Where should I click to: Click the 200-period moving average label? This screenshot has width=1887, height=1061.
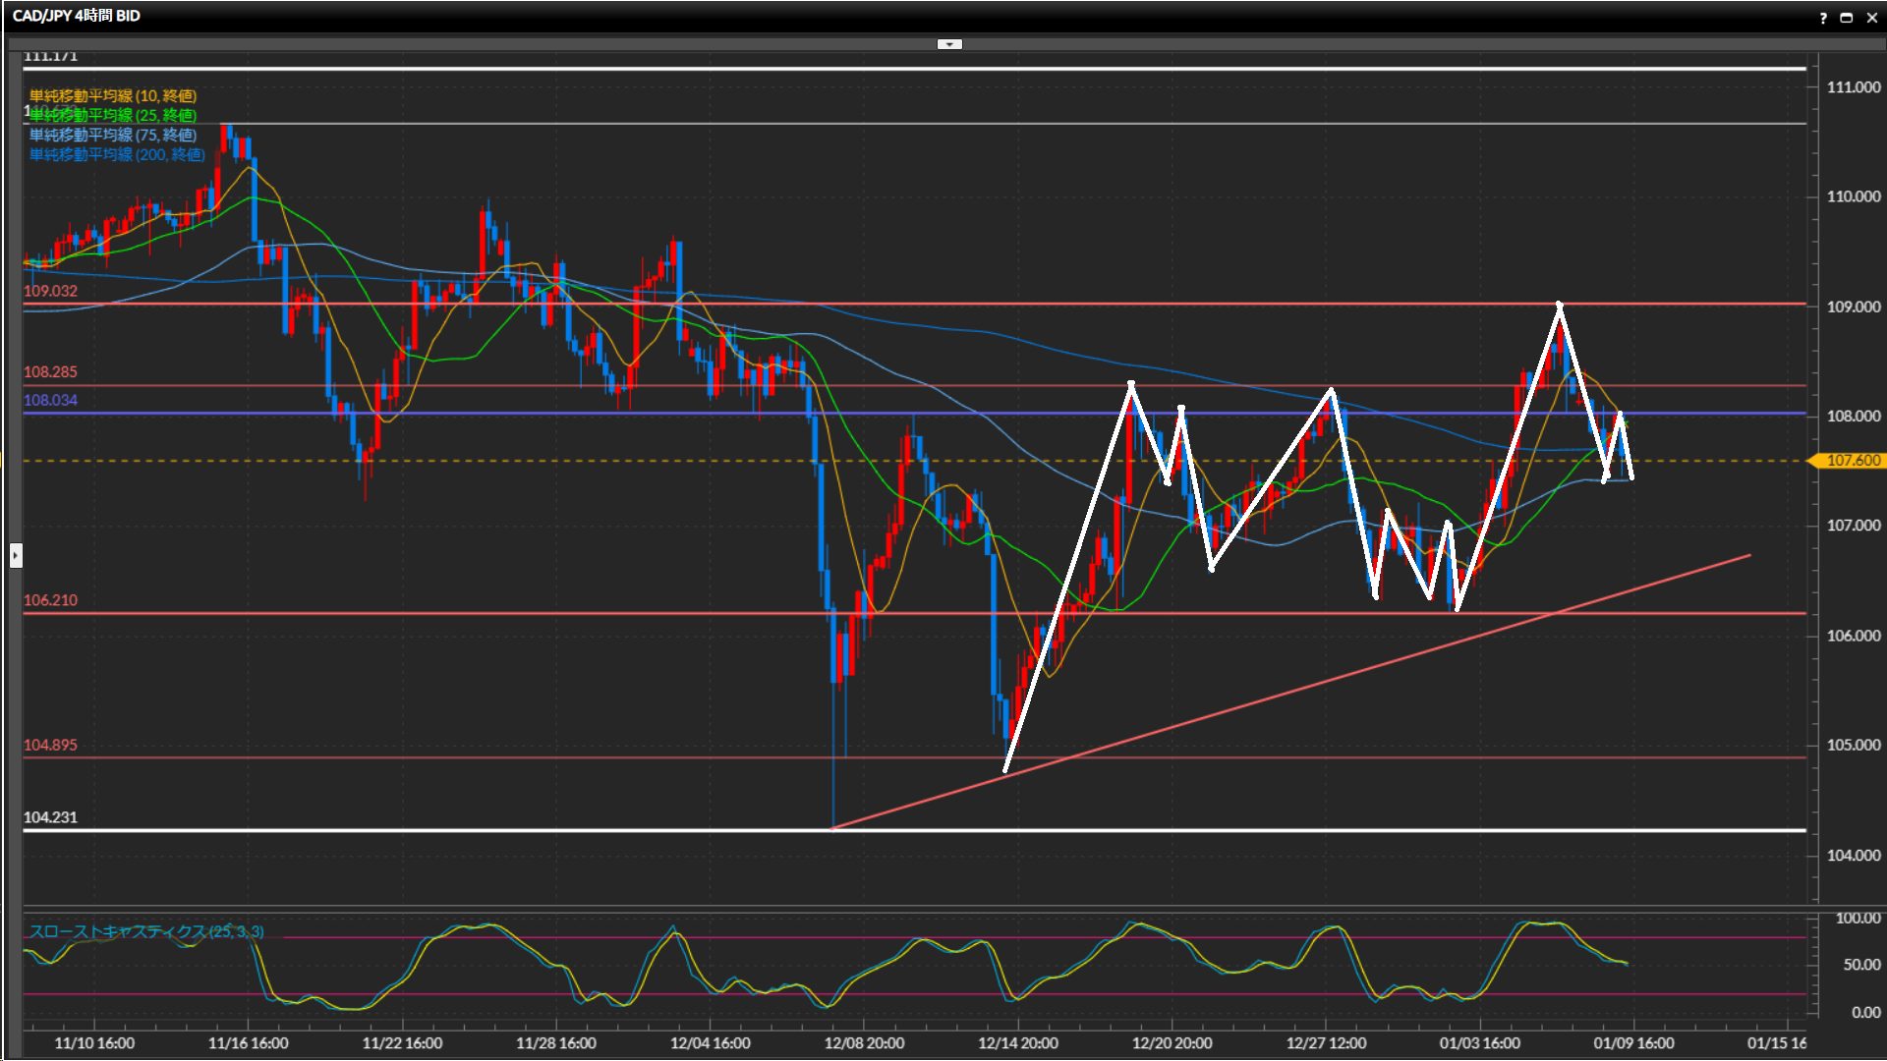[x=117, y=154]
